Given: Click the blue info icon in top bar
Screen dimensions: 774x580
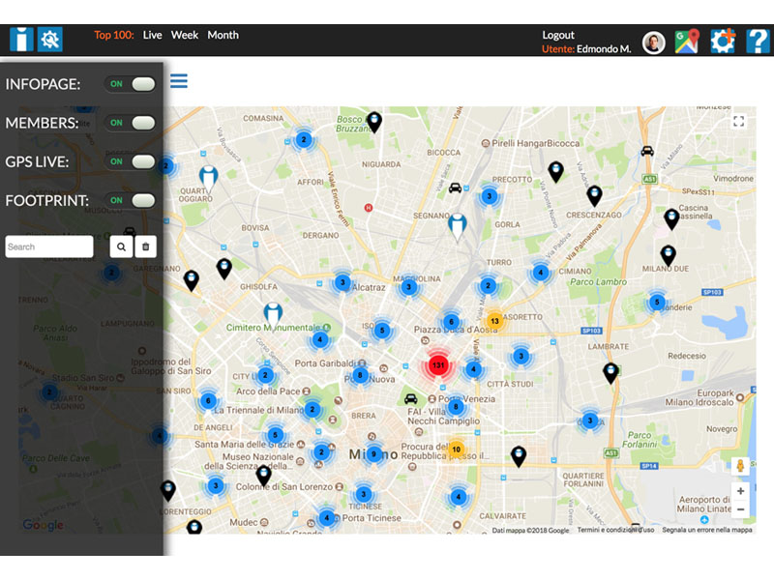Looking at the screenshot, I should [21, 40].
